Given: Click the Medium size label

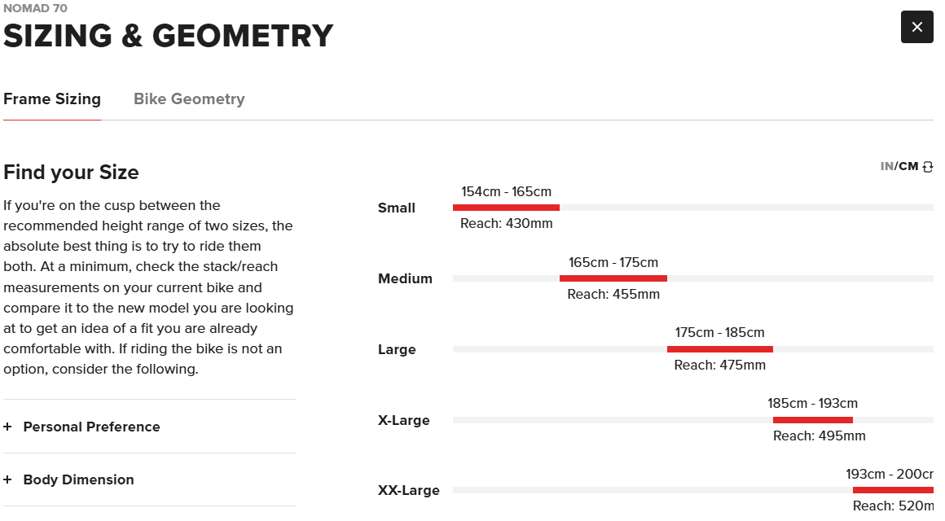Looking at the screenshot, I should tap(405, 278).
